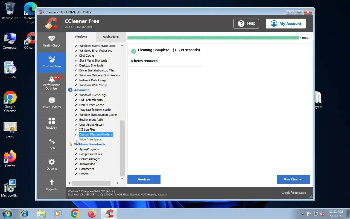Click the Analyze button
The height and width of the screenshot is (219, 350).
pos(144,179)
